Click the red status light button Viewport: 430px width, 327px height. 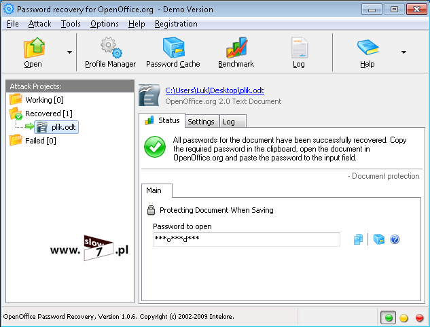pyautogui.click(x=419, y=317)
